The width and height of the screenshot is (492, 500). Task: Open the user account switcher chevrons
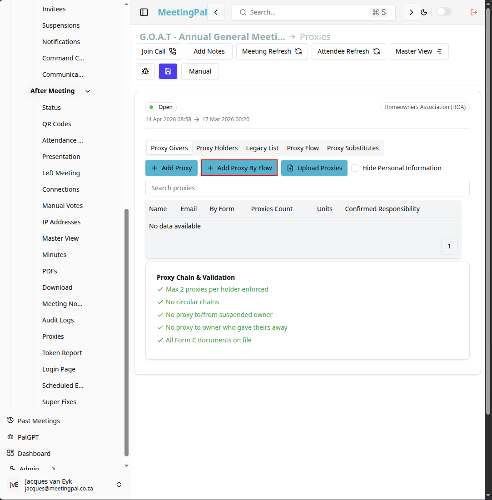(119, 485)
